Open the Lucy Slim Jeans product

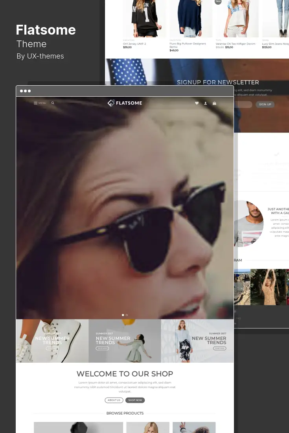(275, 44)
